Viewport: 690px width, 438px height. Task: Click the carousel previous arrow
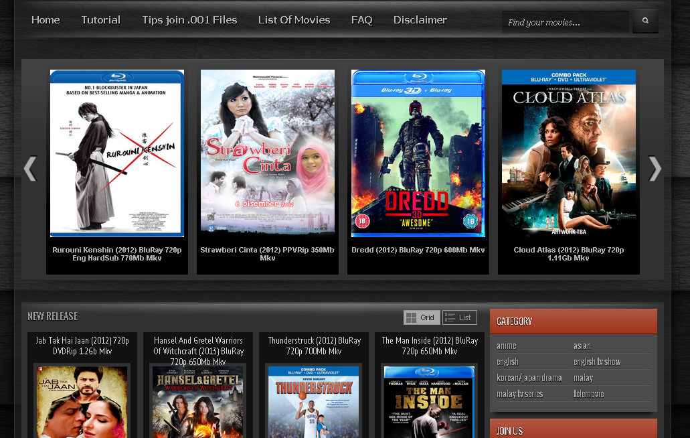30,169
